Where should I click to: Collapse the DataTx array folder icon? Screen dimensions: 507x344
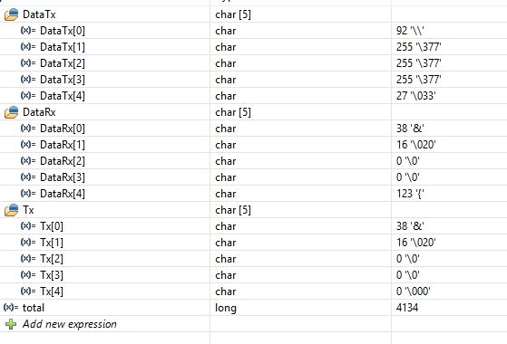11,14
